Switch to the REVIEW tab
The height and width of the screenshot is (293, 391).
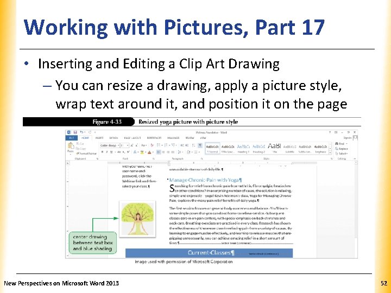click(190, 138)
